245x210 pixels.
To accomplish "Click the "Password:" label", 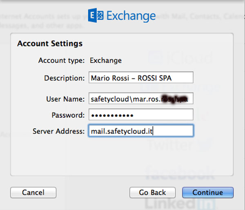I will pos(68,115).
